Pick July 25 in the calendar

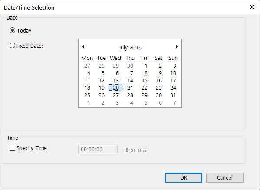click(87, 95)
